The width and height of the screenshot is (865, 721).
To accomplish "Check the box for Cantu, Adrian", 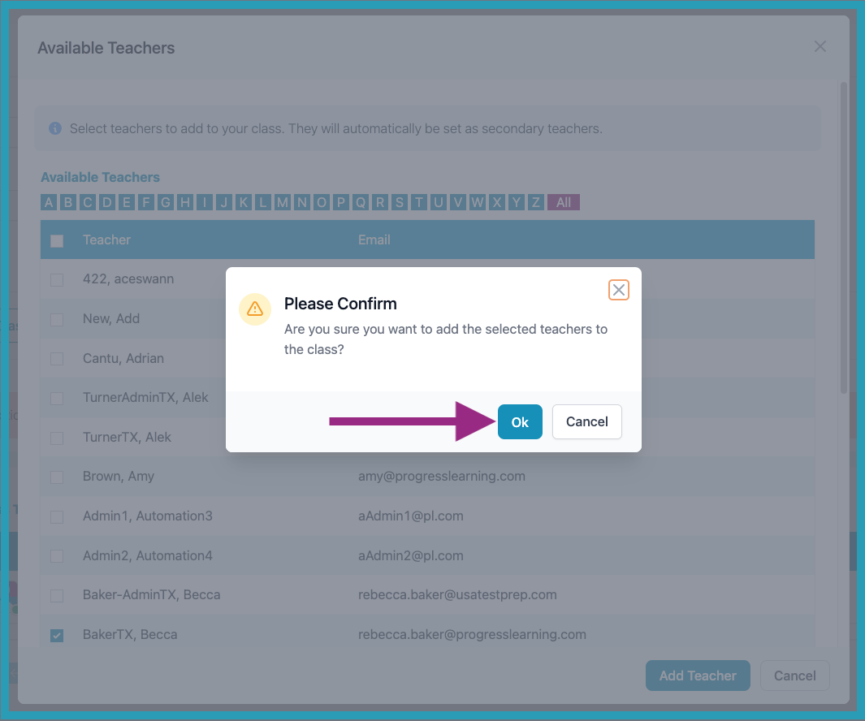I will (x=57, y=359).
